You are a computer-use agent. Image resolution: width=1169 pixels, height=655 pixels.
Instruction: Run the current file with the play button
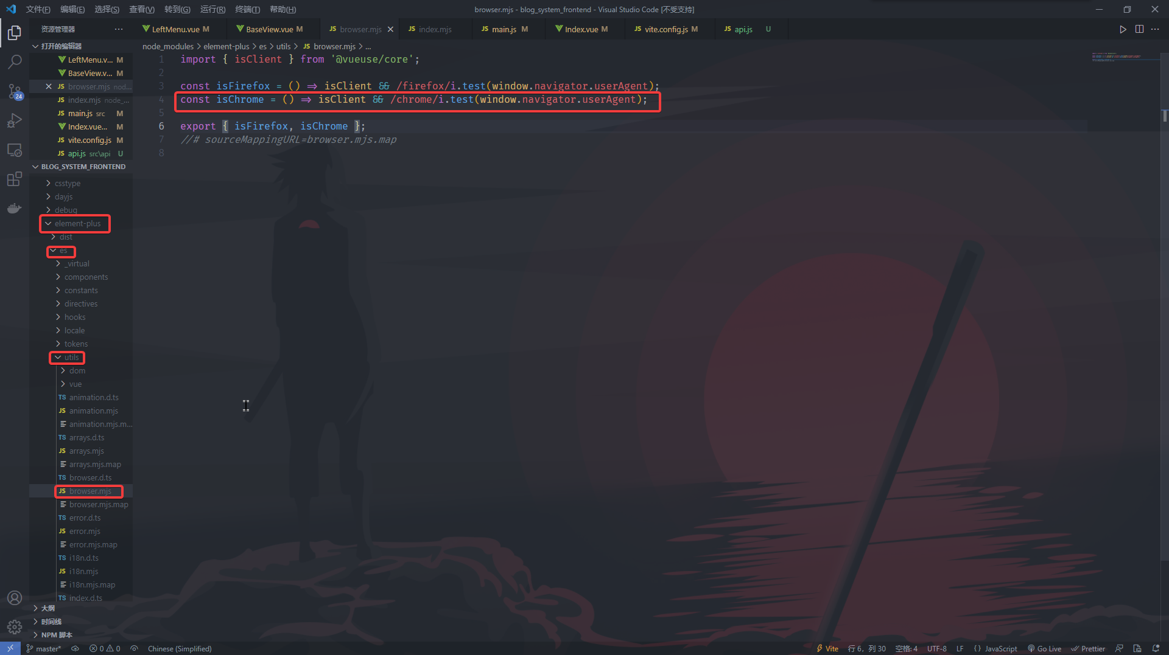1123,29
